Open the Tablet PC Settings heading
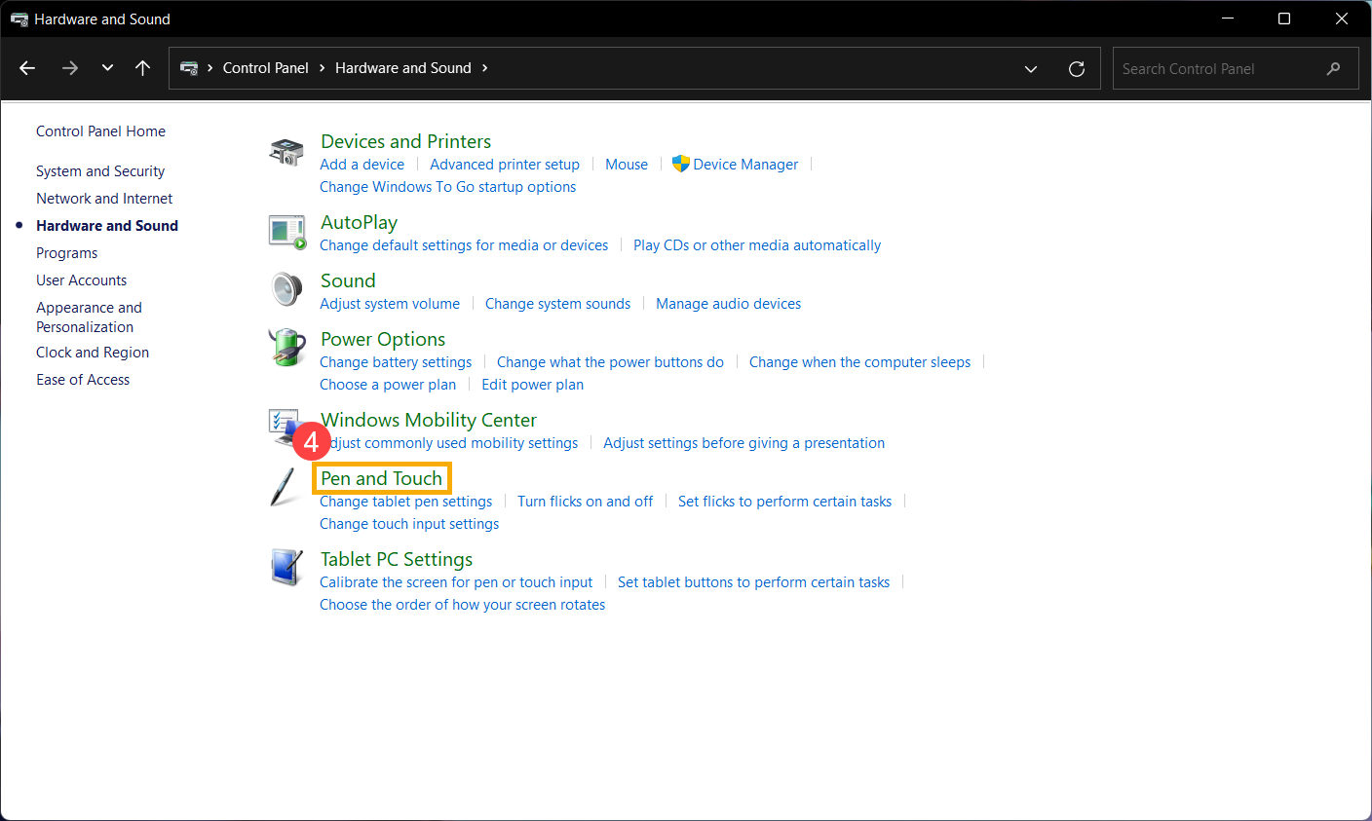This screenshot has height=821, width=1372. click(x=397, y=559)
